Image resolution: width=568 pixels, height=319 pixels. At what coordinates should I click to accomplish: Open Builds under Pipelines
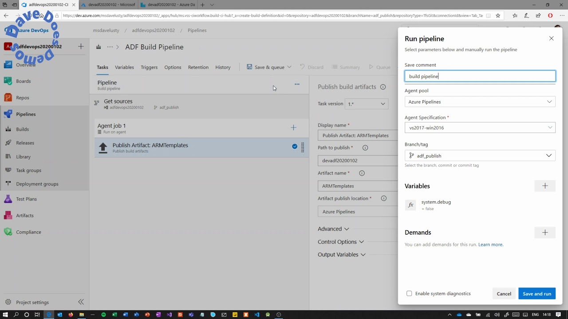[x=22, y=129]
